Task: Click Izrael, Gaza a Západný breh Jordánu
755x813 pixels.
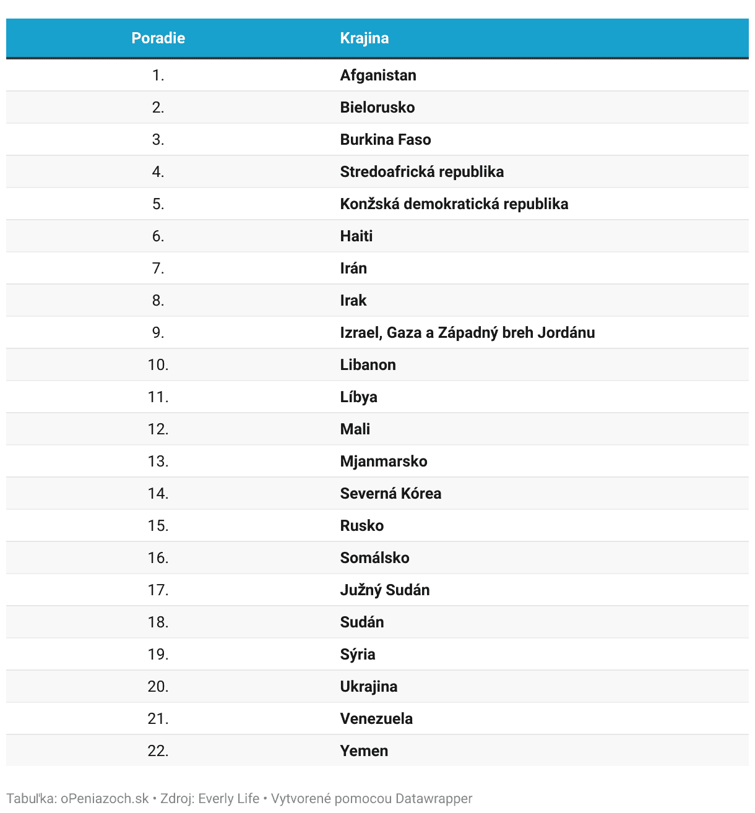Action: pos(467,333)
